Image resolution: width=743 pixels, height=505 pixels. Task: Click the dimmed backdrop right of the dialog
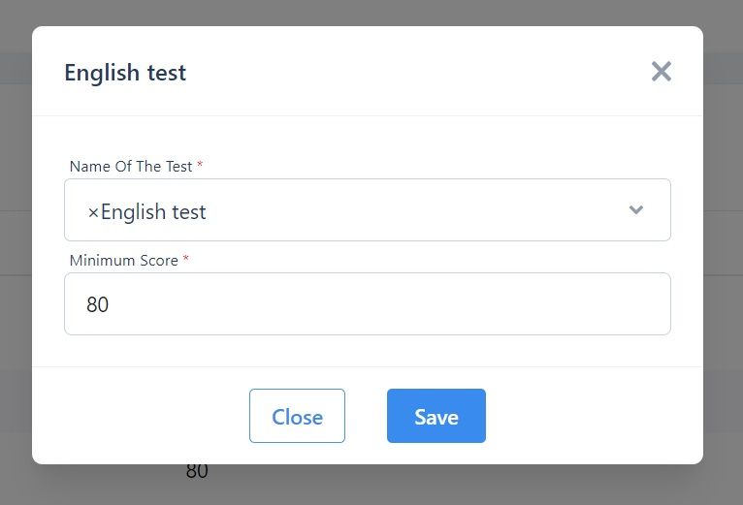(723, 252)
